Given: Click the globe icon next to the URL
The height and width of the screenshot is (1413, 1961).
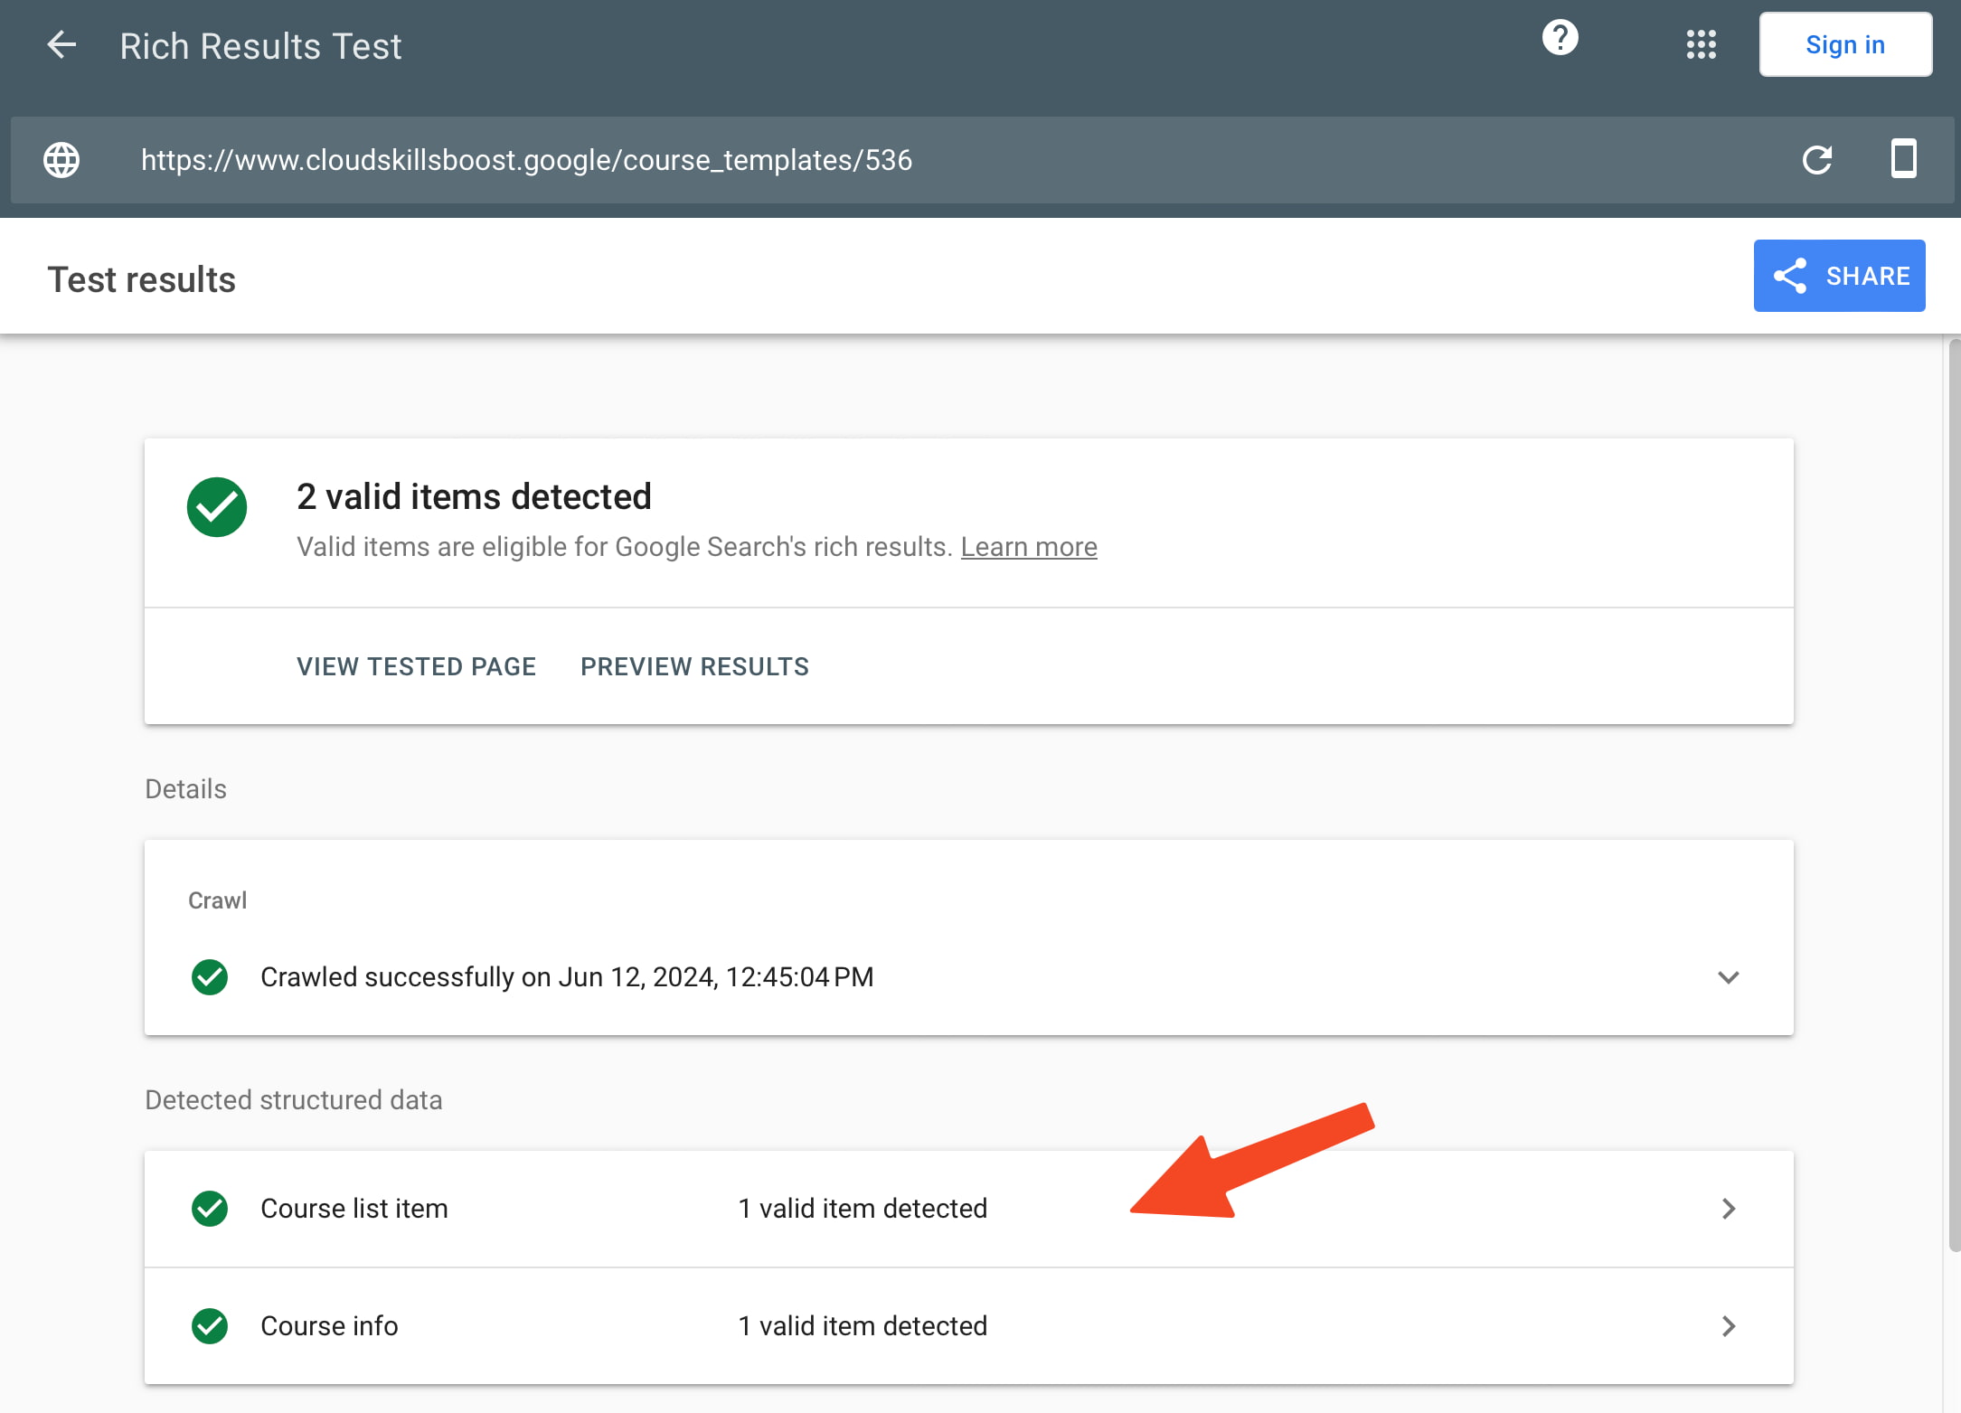Looking at the screenshot, I should pyautogui.click(x=61, y=160).
